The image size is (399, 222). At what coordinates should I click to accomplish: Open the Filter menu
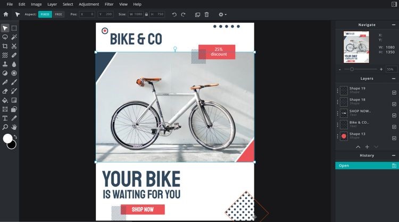(x=109, y=4)
